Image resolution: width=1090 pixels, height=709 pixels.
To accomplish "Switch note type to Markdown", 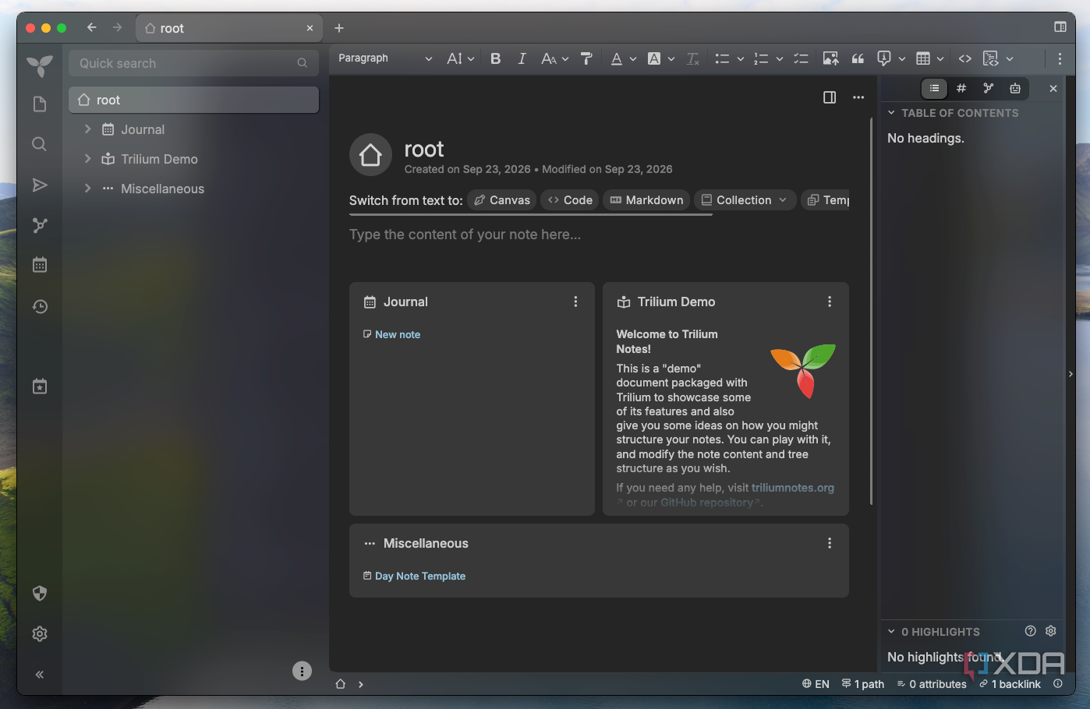I will coord(646,200).
